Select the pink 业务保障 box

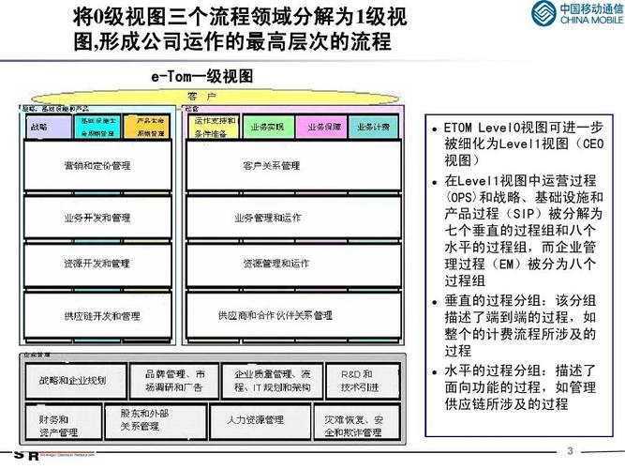pyautogui.click(x=321, y=127)
